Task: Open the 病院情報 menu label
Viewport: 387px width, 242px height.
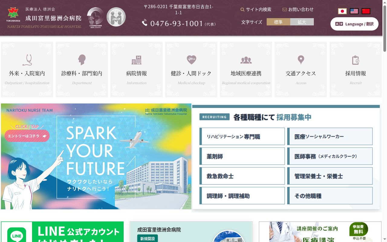Action: (136, 74)
